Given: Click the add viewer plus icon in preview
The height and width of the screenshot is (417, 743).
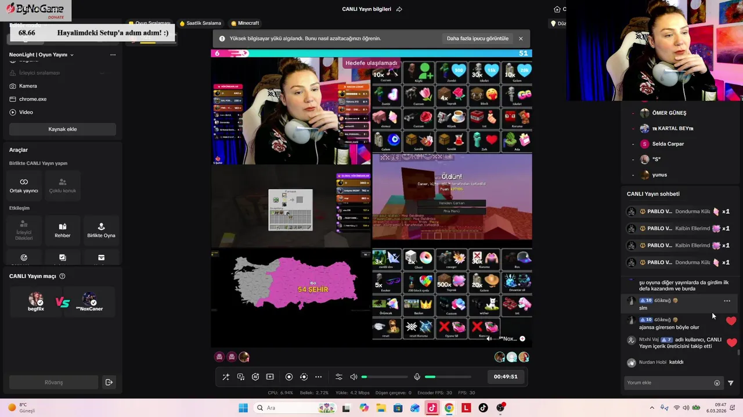Looking at the screenshot, I should pyautogui.click(x=522, y=339).
